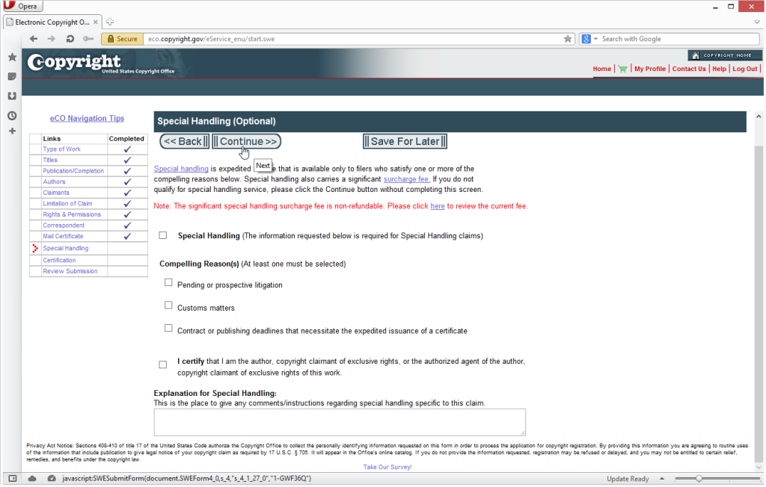Expand the Update Ready arrow
This screenshot has height=487, width=766.
coord(662,479)
